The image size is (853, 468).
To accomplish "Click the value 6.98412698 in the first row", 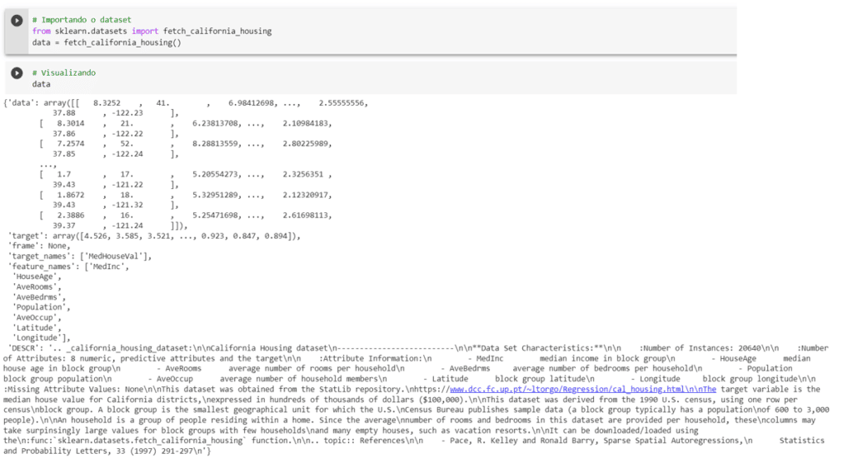I will click(252, 102).
